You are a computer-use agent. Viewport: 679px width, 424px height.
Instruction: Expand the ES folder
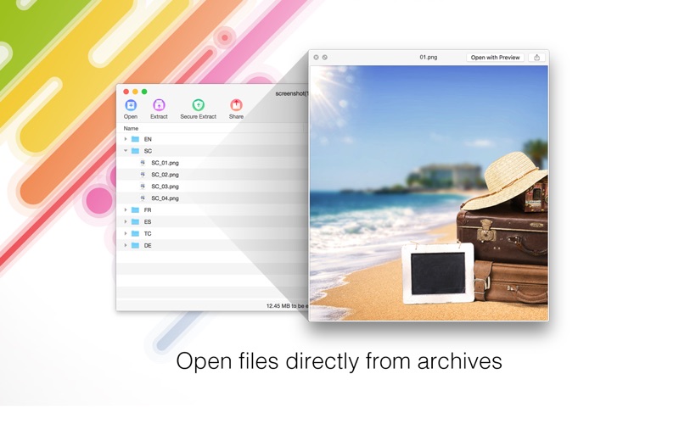coord(126,222)
